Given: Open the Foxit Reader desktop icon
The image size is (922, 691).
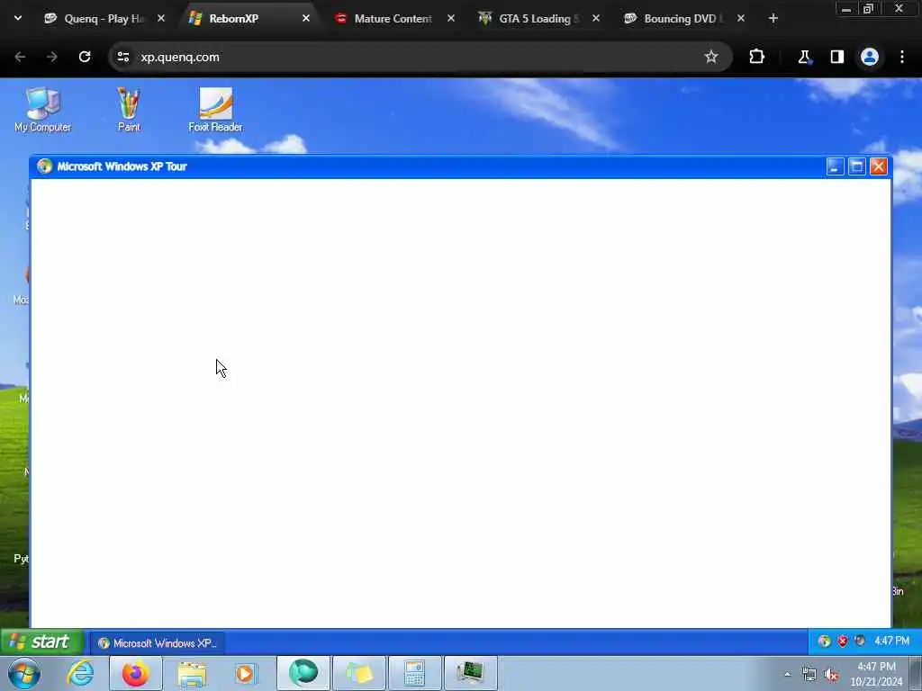Looking at the screenshot, I should [215, 110].
